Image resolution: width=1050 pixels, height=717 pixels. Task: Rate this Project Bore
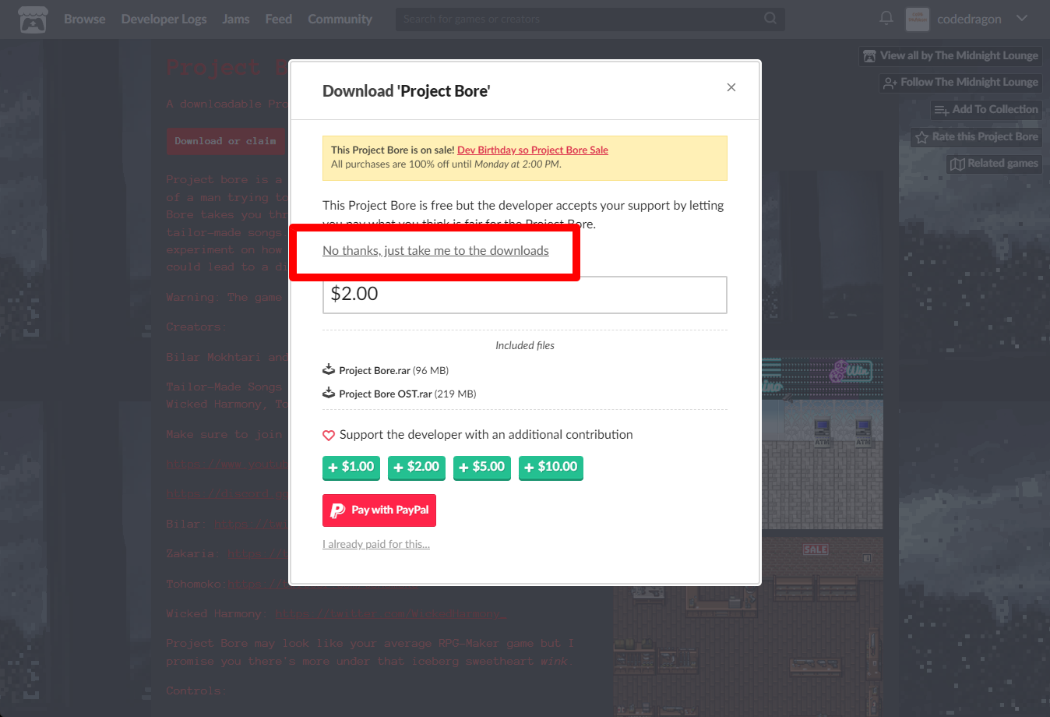(x=977, y=137)
